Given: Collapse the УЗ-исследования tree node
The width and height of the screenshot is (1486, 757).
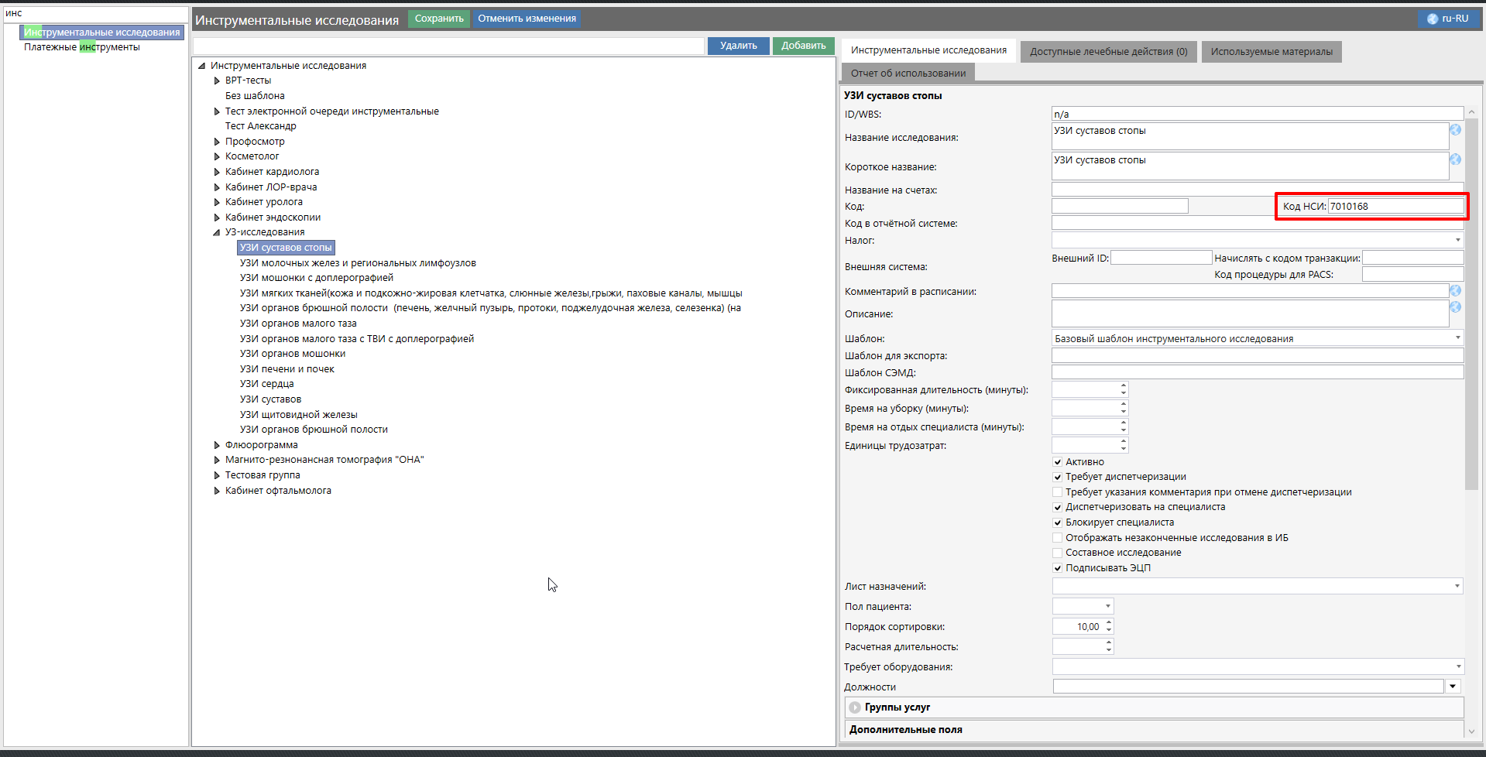Looking at the screenshot, I should click(x=217, y=232).
